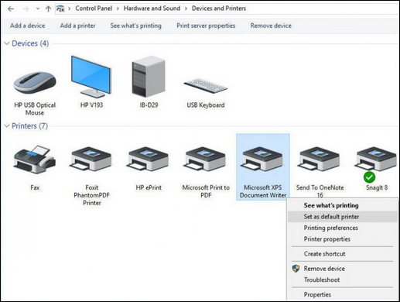Click the HP USB Optical Mouse label
This screenshot has width=400, height=302.
point(35,109)
